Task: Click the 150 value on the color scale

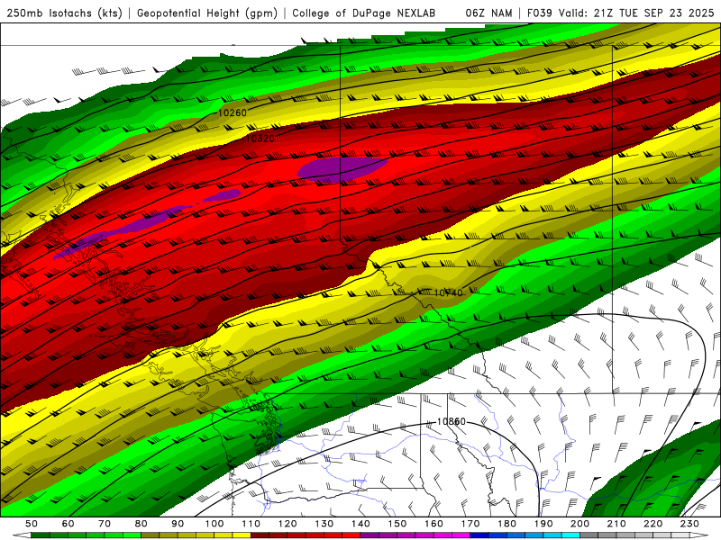Action: point(397,524)
